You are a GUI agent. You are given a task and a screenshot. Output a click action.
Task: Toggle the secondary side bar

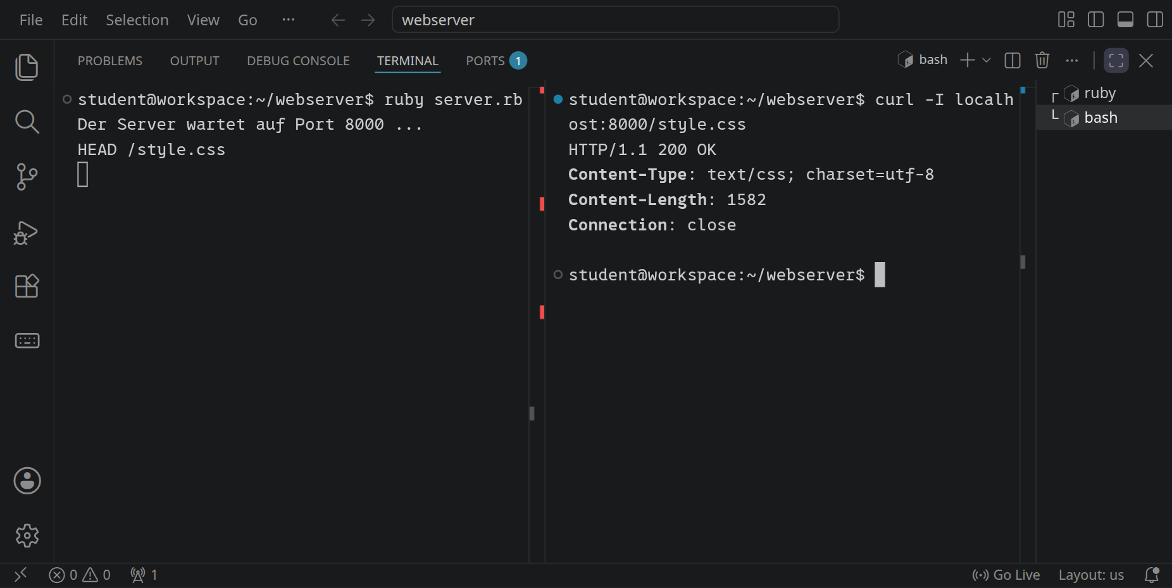[1155, 20]
